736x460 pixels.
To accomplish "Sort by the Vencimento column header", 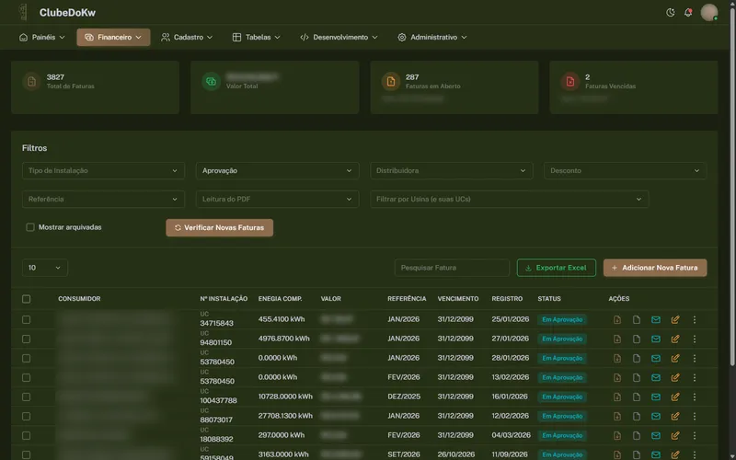I will click(x=457, y=298).
